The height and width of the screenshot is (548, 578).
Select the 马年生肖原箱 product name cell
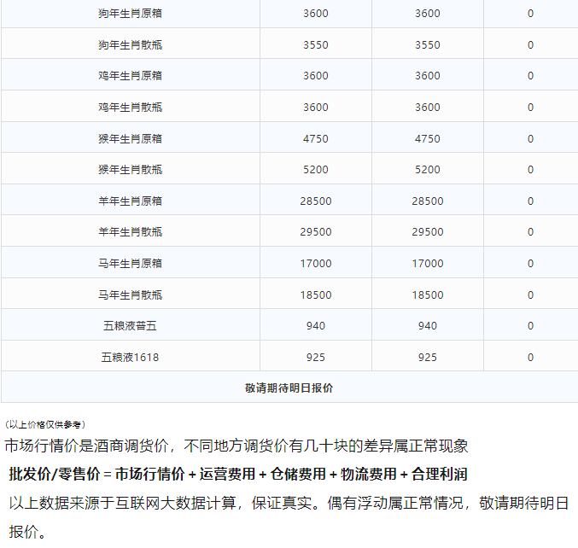130,263
